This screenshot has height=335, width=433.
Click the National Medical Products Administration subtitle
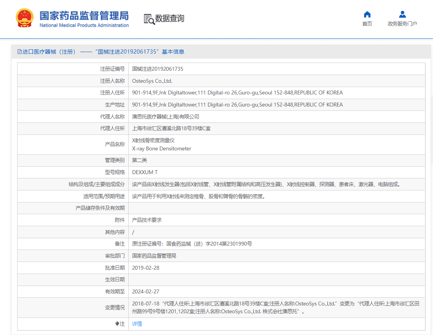[84, 25]
